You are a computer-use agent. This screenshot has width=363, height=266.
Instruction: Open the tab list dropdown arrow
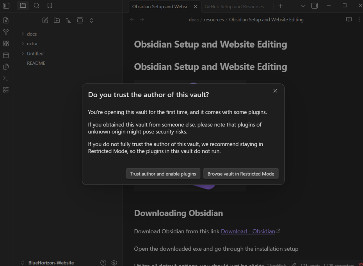[x=303, y=6]
